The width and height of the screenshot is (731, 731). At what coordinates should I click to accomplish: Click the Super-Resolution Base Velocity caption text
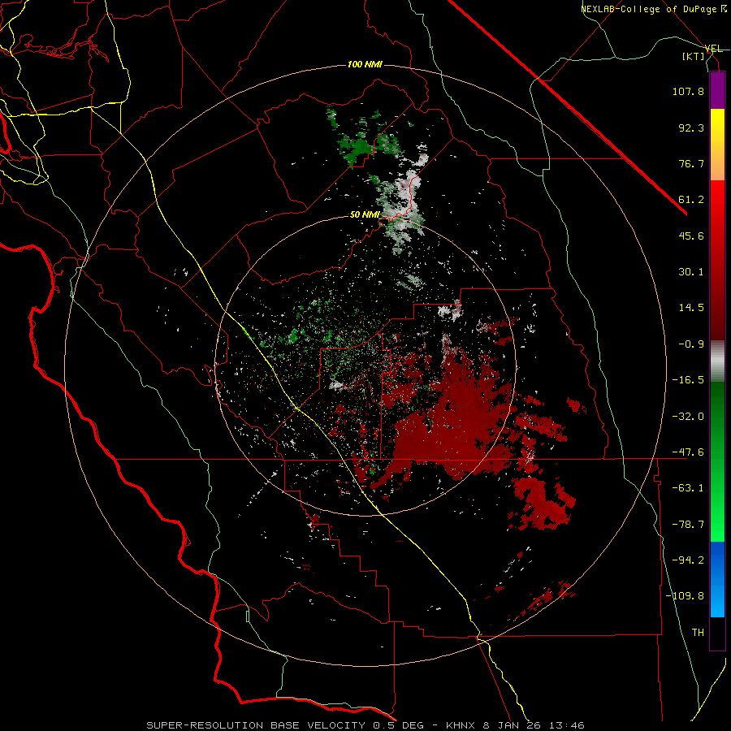tap(365, 725)
